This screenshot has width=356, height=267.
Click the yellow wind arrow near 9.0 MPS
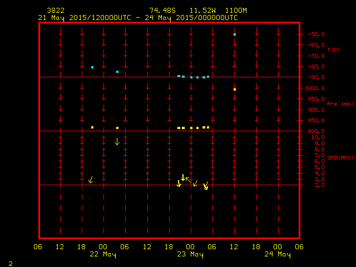coord(117,142)
